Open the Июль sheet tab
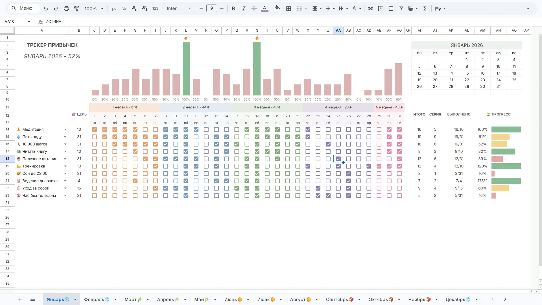 click(266, 299)
